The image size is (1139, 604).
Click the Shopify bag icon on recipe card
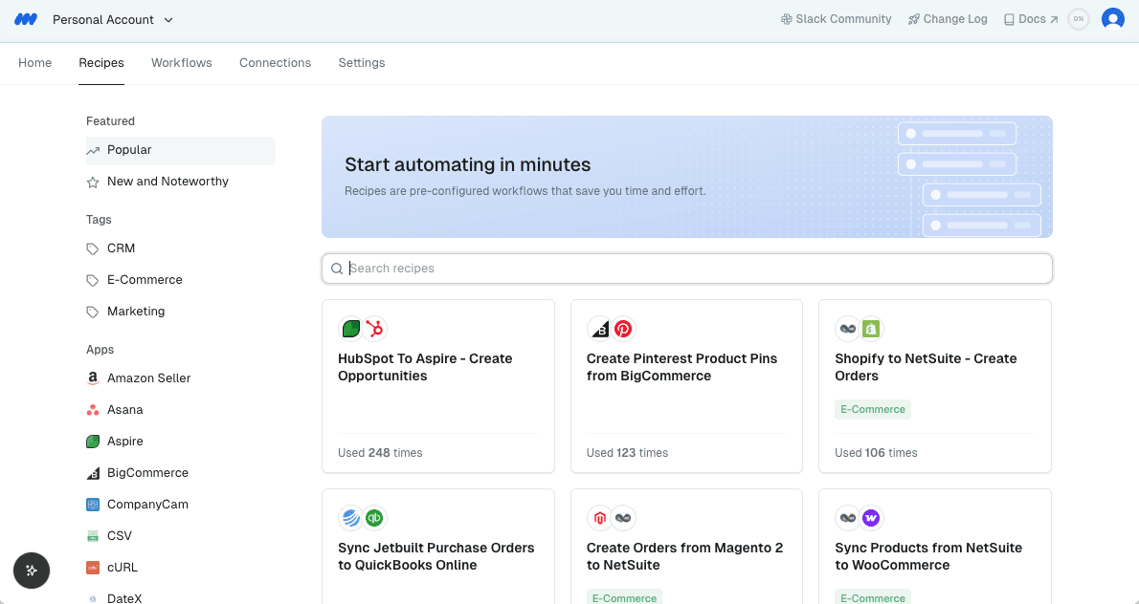(871, 329)
